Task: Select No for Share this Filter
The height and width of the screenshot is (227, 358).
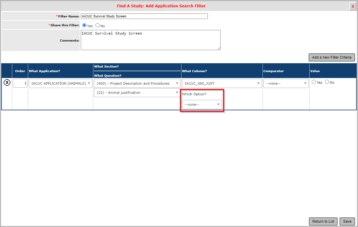Action: tap(98, 25)
